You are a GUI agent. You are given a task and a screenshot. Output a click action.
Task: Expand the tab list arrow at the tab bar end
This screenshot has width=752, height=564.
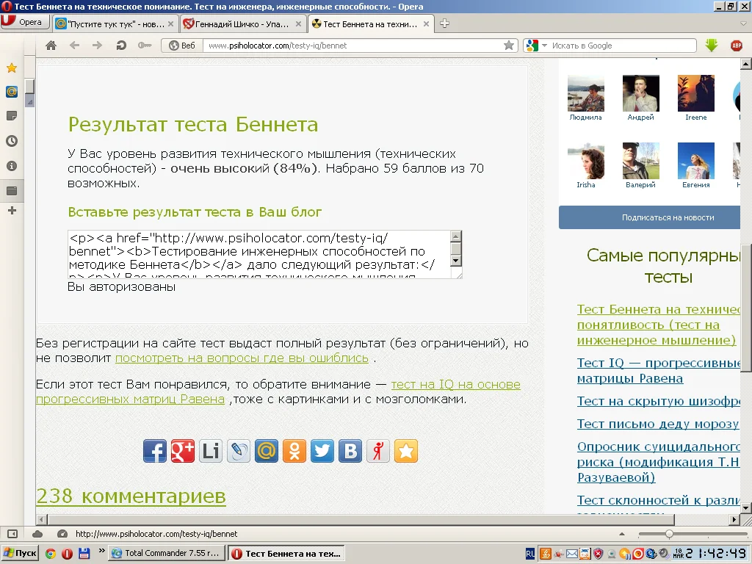click(744, 23)
